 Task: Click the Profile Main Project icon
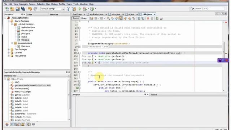(92, 9)
